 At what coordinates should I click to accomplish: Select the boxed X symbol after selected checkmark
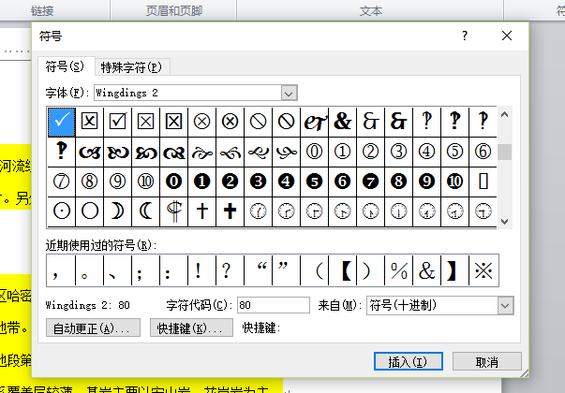[89, 122]
